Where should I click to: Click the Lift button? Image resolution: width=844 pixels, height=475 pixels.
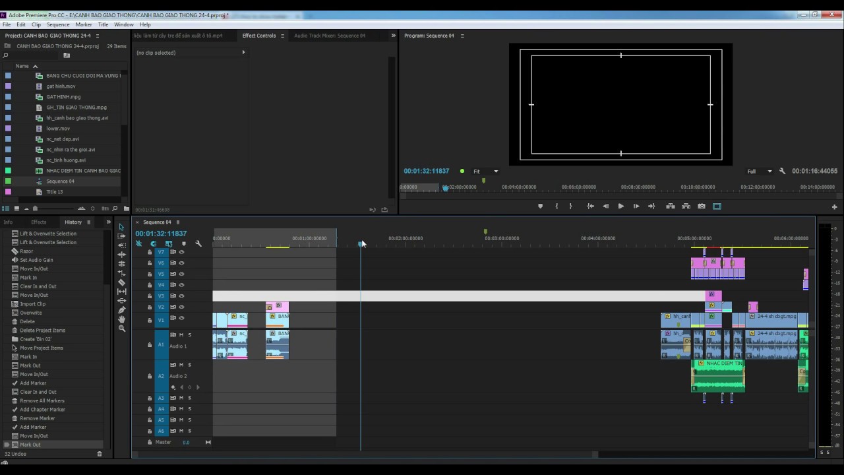pos(671,206)
